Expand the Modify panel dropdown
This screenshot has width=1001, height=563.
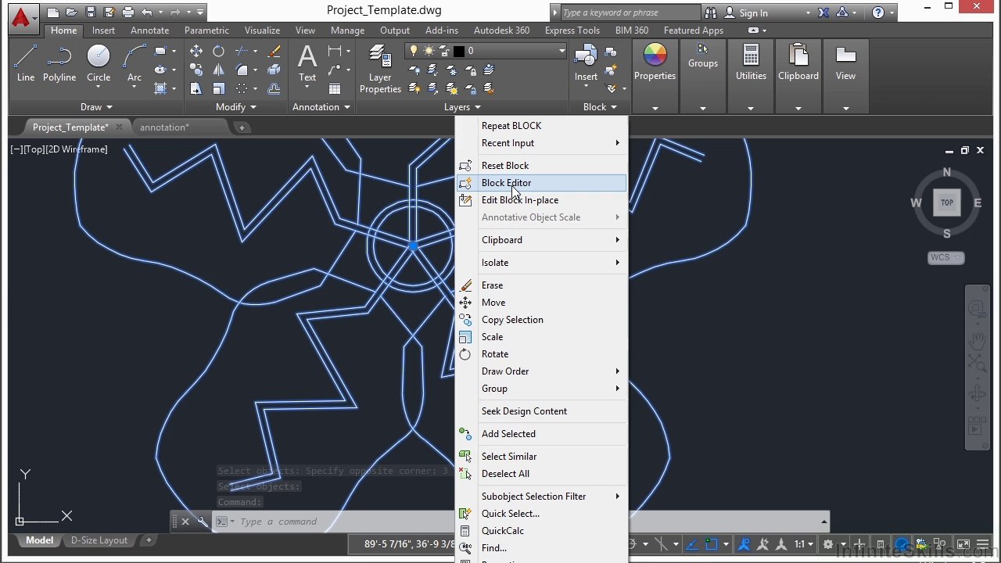[236, 107]
